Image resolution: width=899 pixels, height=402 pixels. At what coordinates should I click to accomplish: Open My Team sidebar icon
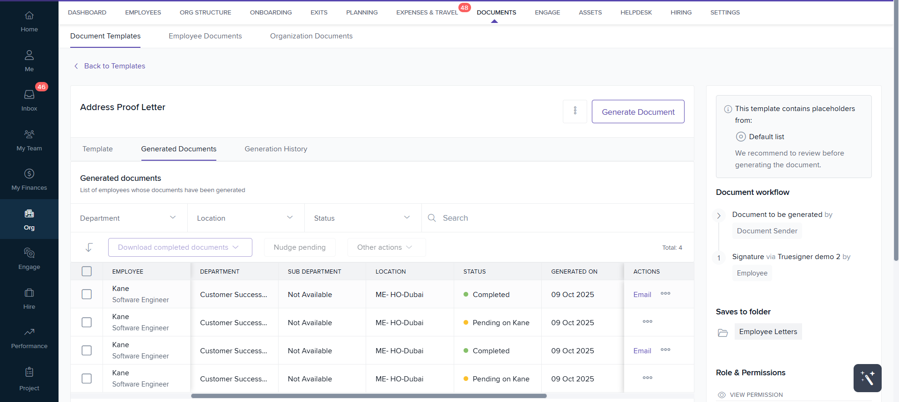[29, 134]
